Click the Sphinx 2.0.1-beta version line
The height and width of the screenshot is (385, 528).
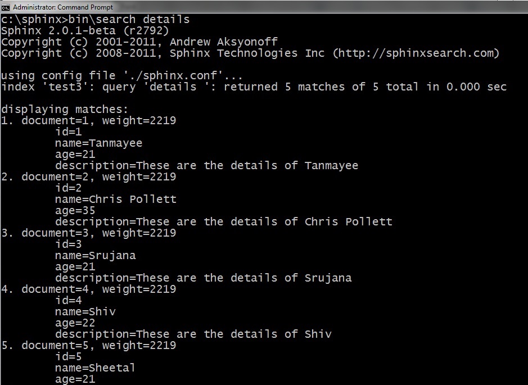click(x=85, y=31)
